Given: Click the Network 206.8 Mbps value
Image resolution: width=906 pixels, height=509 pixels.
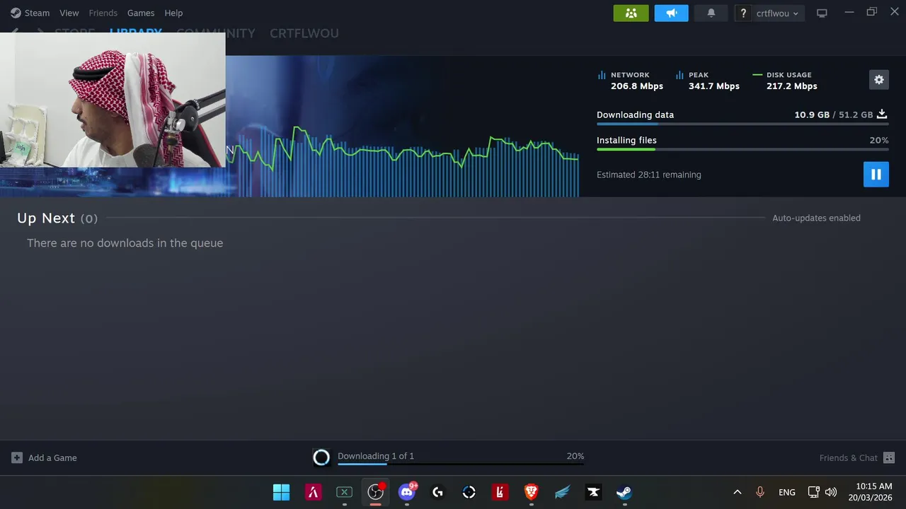Looking at the screenshot, I should point(637,86).
